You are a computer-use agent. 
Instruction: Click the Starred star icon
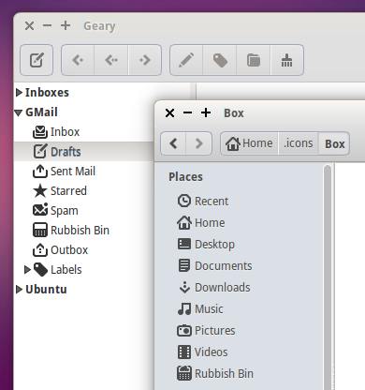pyautogui.click(x=40, y=191)
